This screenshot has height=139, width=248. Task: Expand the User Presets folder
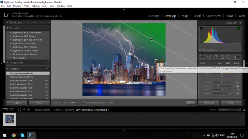coord(11,58)
